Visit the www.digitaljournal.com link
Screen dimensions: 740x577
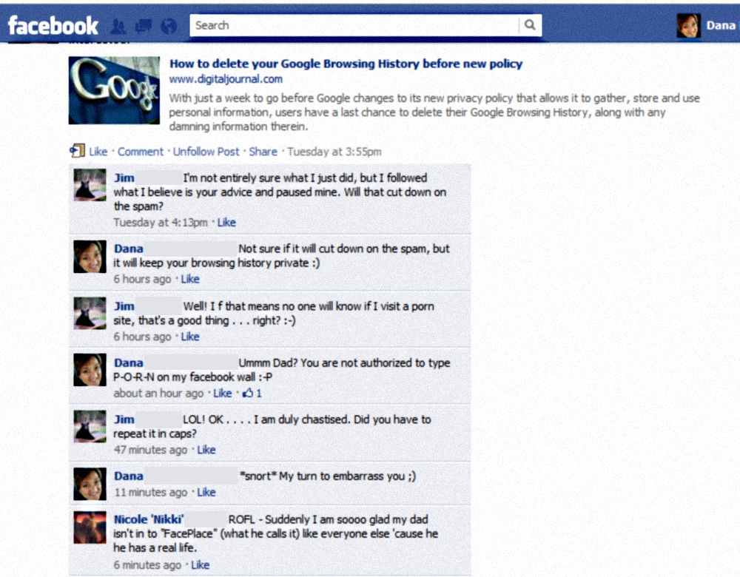pyautogui.click(x=226, y=79)
